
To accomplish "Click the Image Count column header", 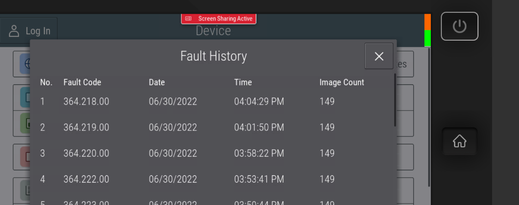I will [342, 83].
